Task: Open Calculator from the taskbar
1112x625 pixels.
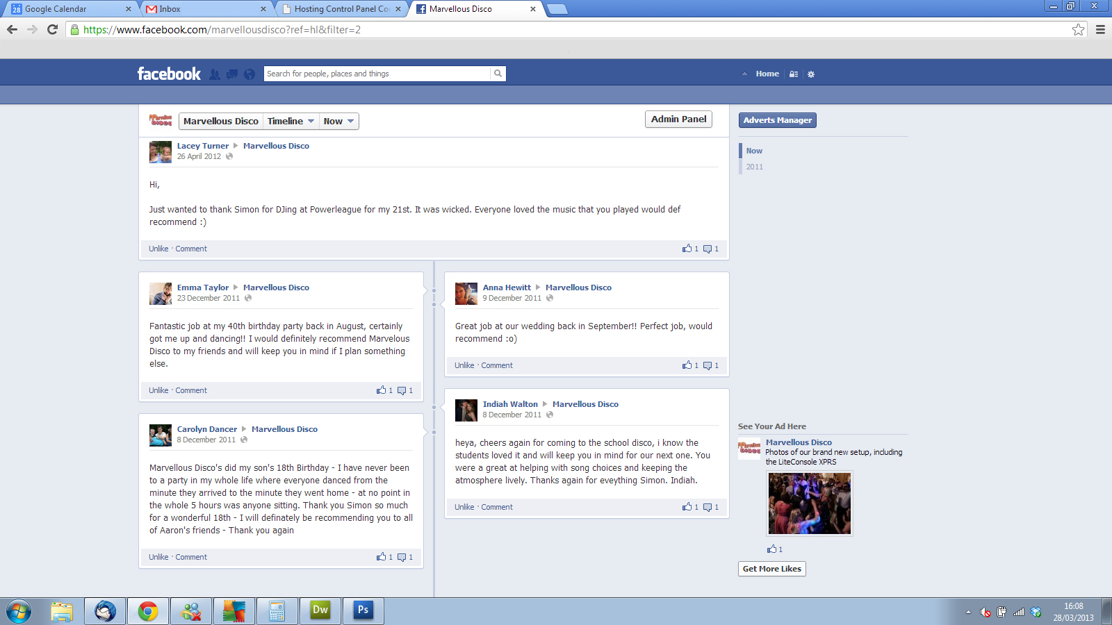Action: [277, 611]
